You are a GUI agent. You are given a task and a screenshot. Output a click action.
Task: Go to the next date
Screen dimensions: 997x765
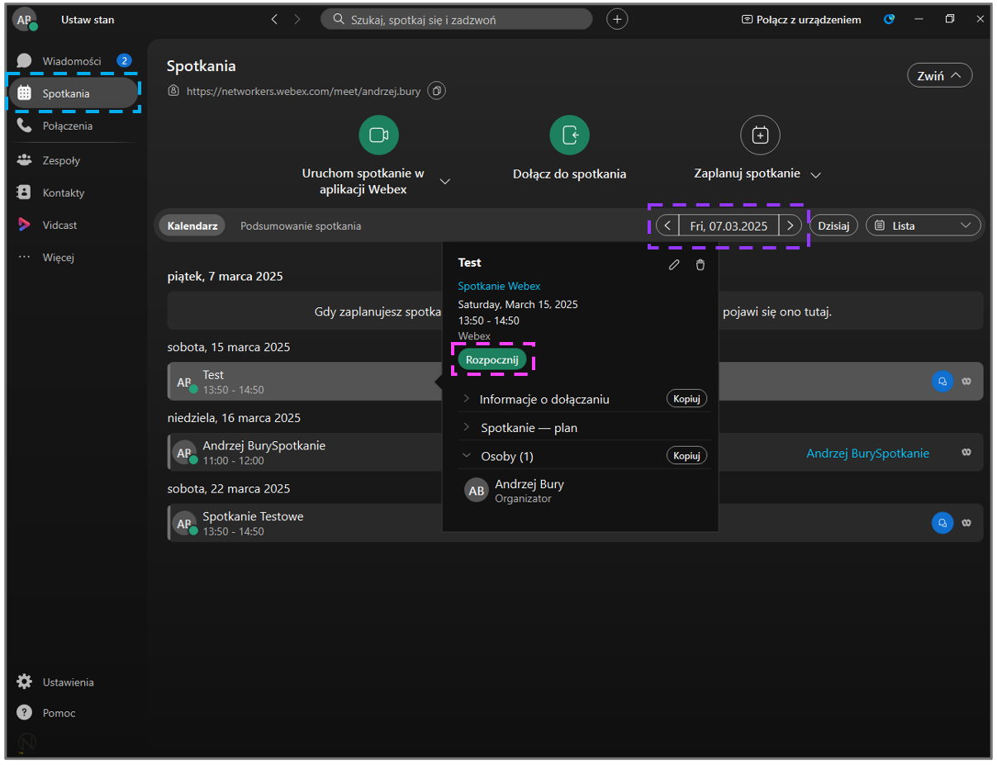click(x=790, y=226)
